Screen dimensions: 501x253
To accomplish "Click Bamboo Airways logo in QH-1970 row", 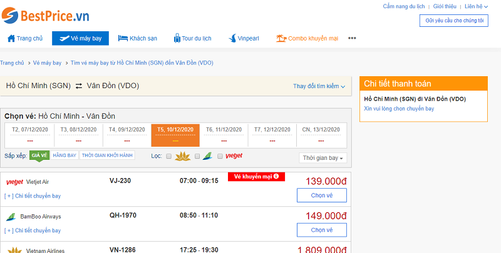I will [11, 217].
